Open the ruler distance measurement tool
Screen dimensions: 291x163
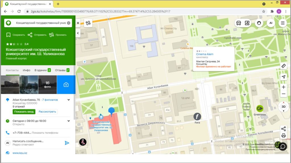click(x=283, y=66)
